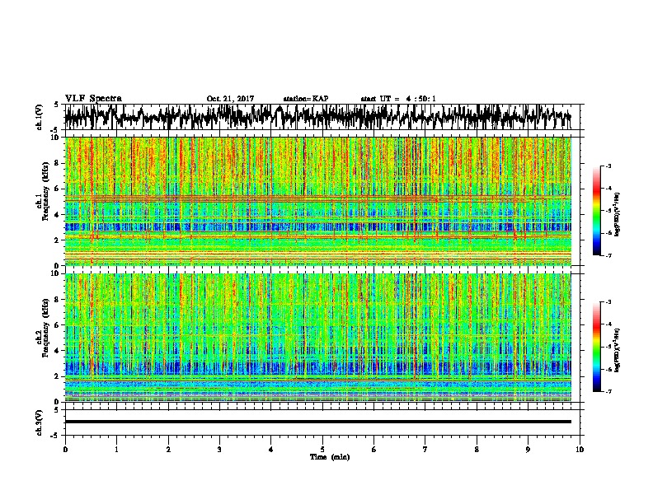This screenshot has height=504, width=653.
Task: Click the "station=KAP" header label
Action: click(306, 99)
